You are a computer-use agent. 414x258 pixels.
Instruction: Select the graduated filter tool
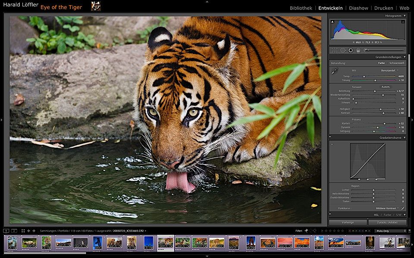click(358, 50)
